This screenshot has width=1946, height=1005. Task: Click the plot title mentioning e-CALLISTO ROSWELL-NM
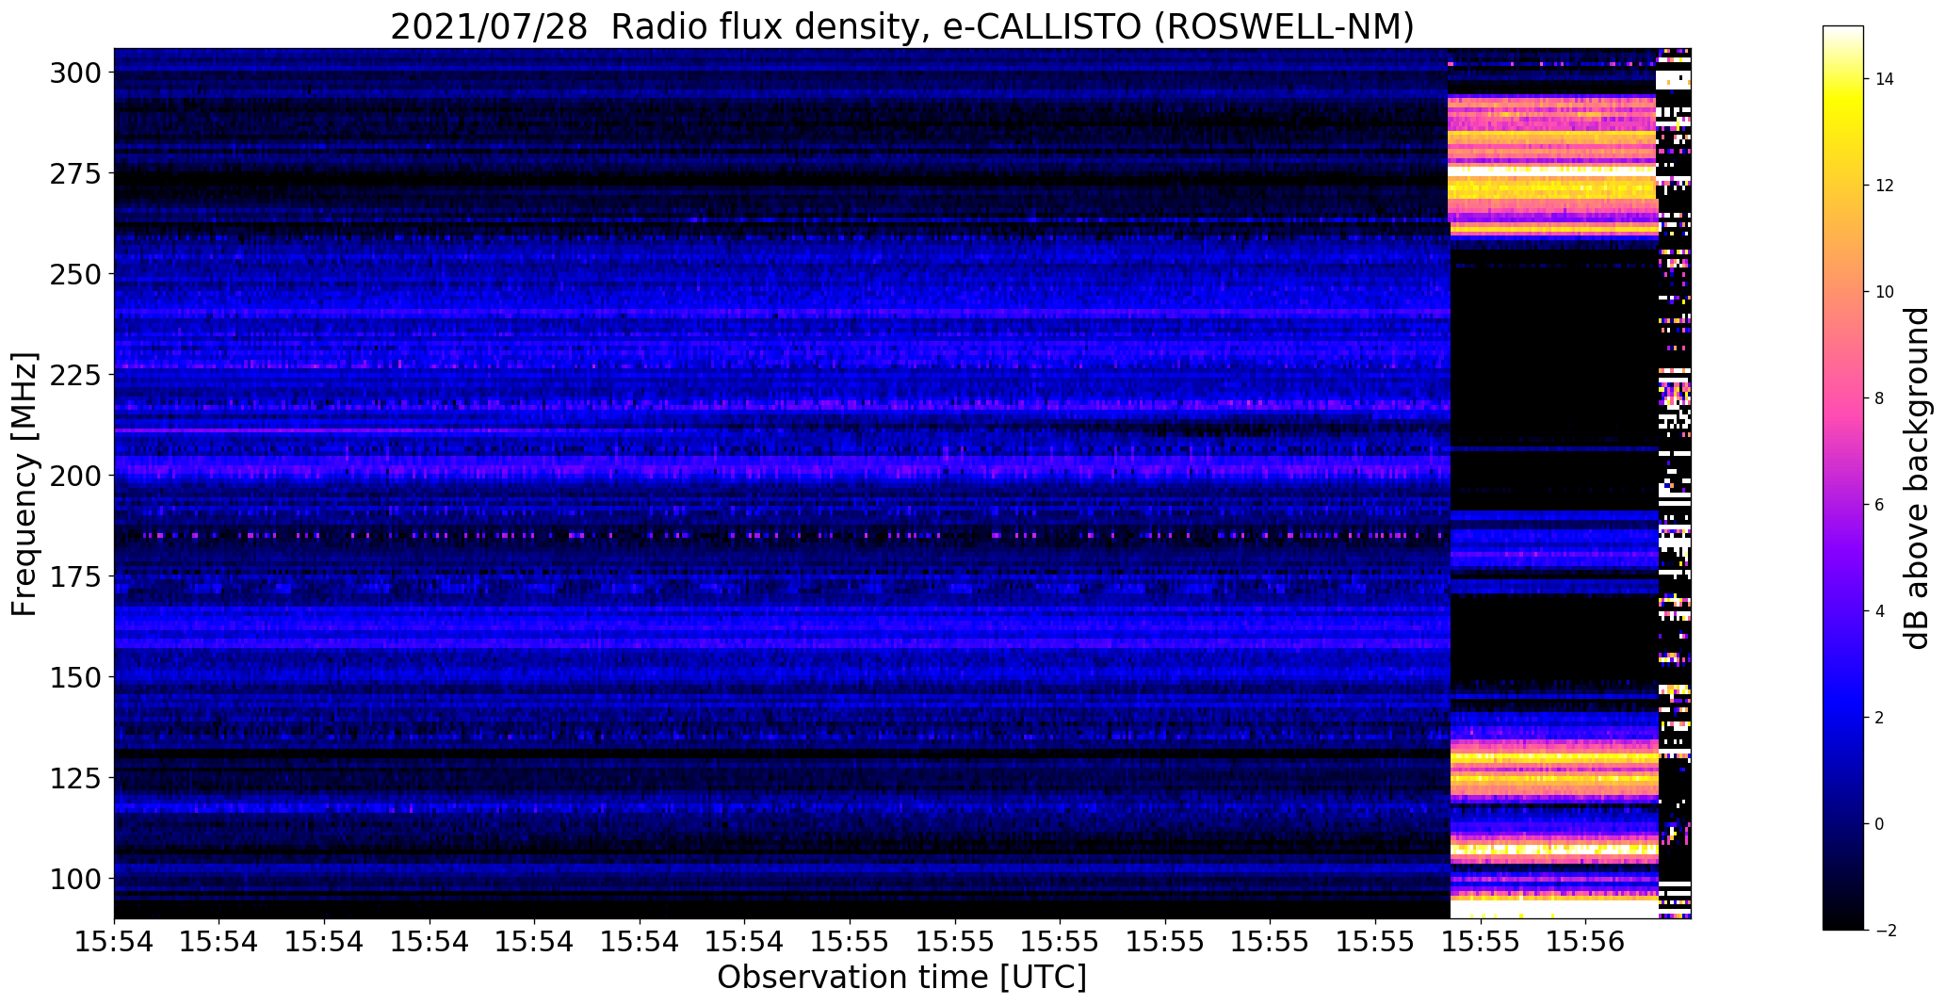tap(901, 26)
